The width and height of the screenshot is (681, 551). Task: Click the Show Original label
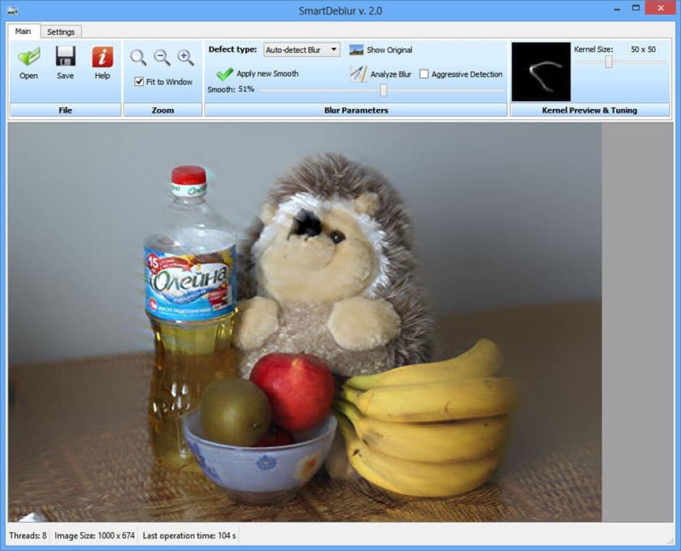(x=389, y=50)
